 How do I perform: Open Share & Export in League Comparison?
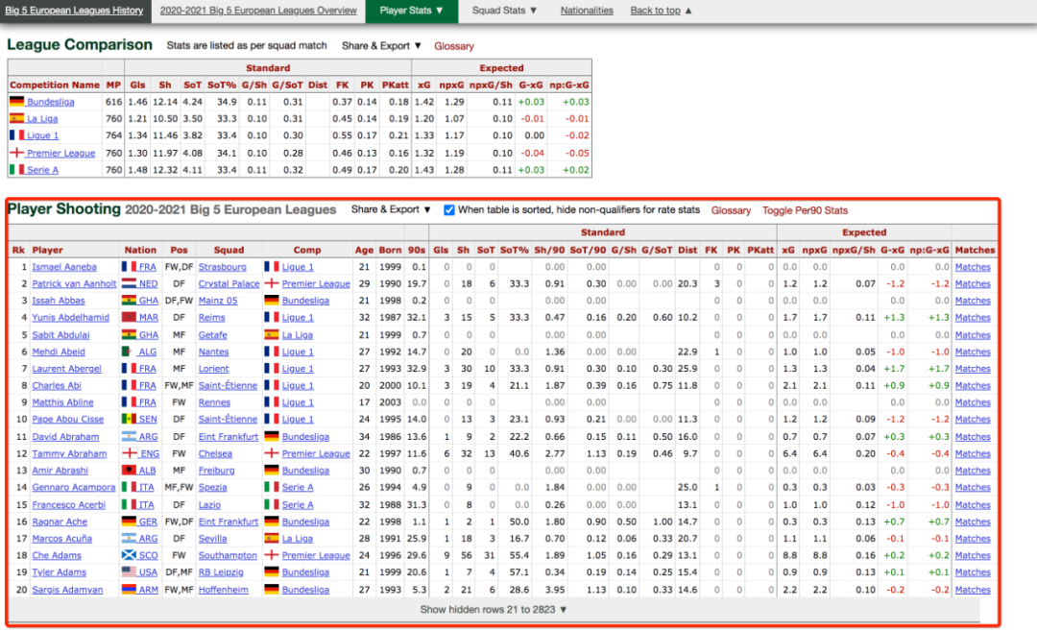tap(381, 46)
